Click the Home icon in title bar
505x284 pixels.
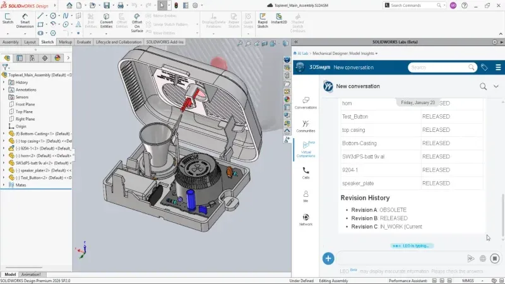tap(69, 6)
